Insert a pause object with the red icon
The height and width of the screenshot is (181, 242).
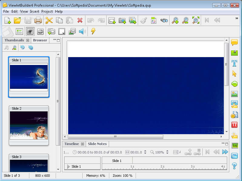(x=234, y=125)
